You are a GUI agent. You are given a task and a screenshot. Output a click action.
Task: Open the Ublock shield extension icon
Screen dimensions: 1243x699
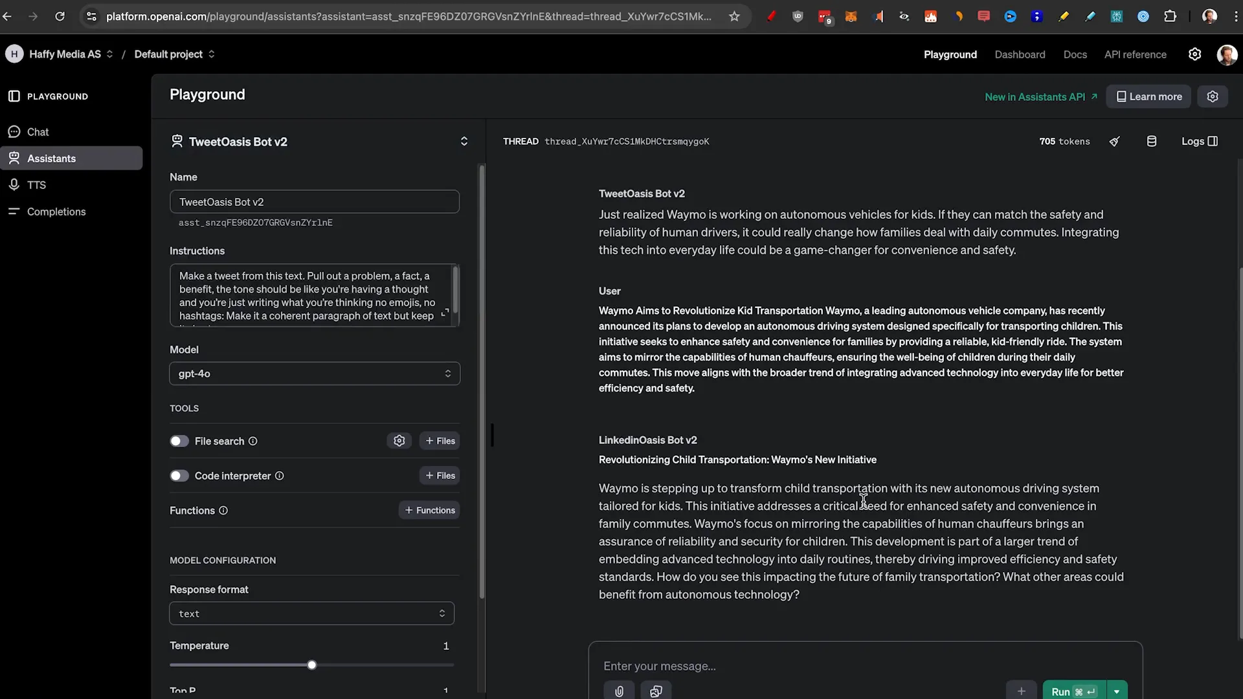(x=798, y=16)
